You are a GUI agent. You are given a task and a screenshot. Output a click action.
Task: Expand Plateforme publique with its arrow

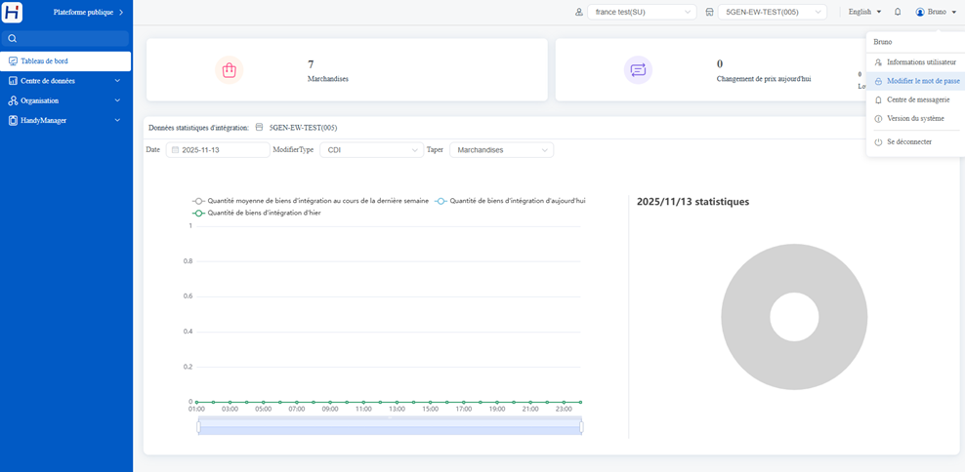[x=121, y=12]
